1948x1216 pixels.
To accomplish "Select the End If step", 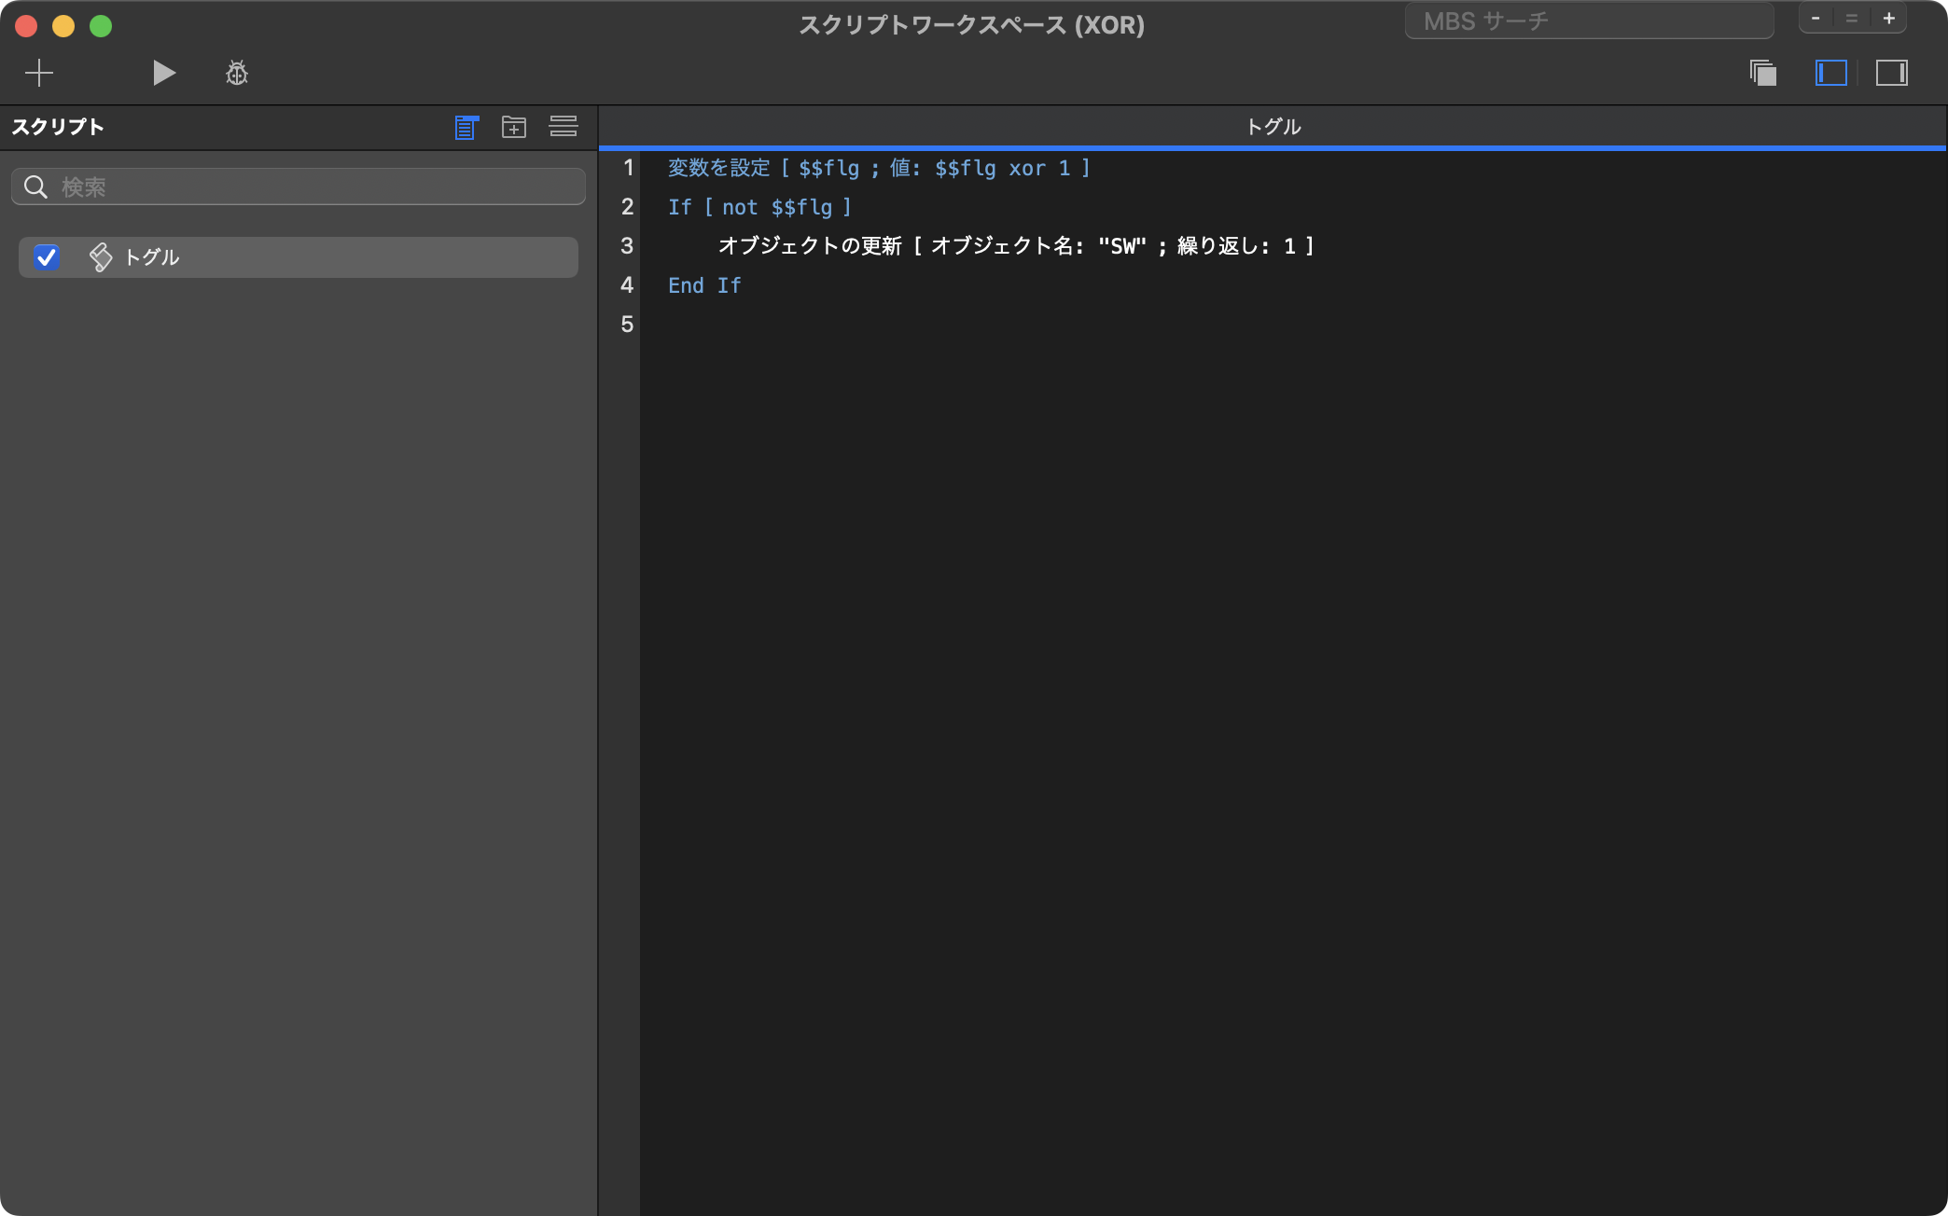I will click(x=704, y=285).
